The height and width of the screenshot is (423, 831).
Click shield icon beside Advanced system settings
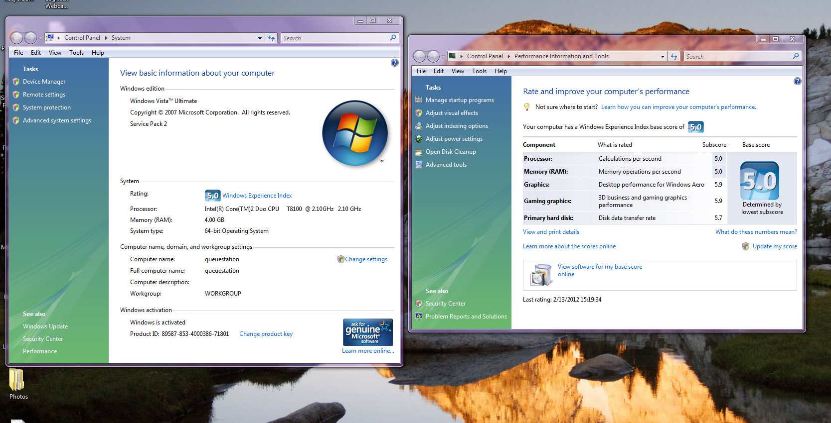click(16, 120)
